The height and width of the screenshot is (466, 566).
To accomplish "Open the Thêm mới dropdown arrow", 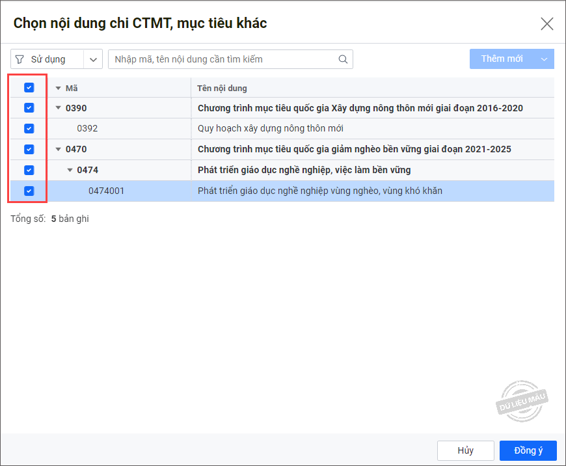I will point(544,59).
